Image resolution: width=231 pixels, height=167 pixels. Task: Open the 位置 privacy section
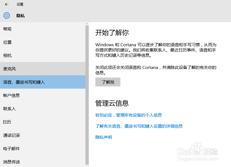click(x=43, y=42)
